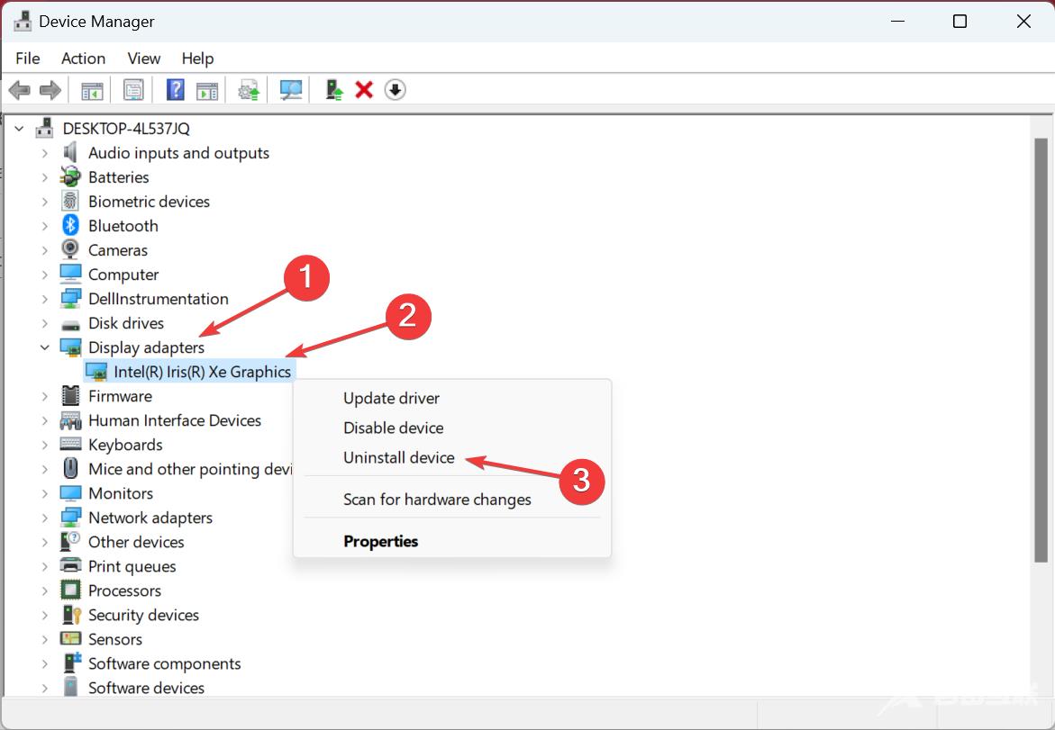
Task: Click Show/Hide Console Tree toolbar icon
Action: pos(92,90)
